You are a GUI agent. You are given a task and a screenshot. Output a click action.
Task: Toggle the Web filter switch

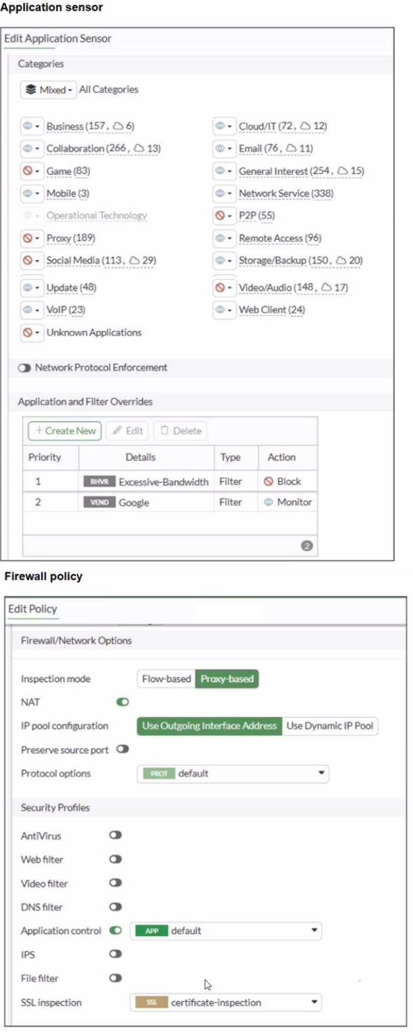point(115,859)
